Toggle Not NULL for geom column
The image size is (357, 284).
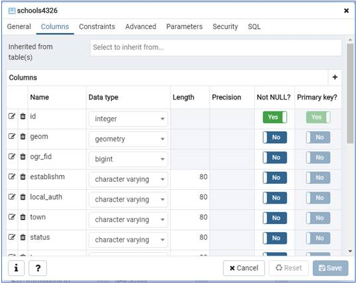click(275, 137)
